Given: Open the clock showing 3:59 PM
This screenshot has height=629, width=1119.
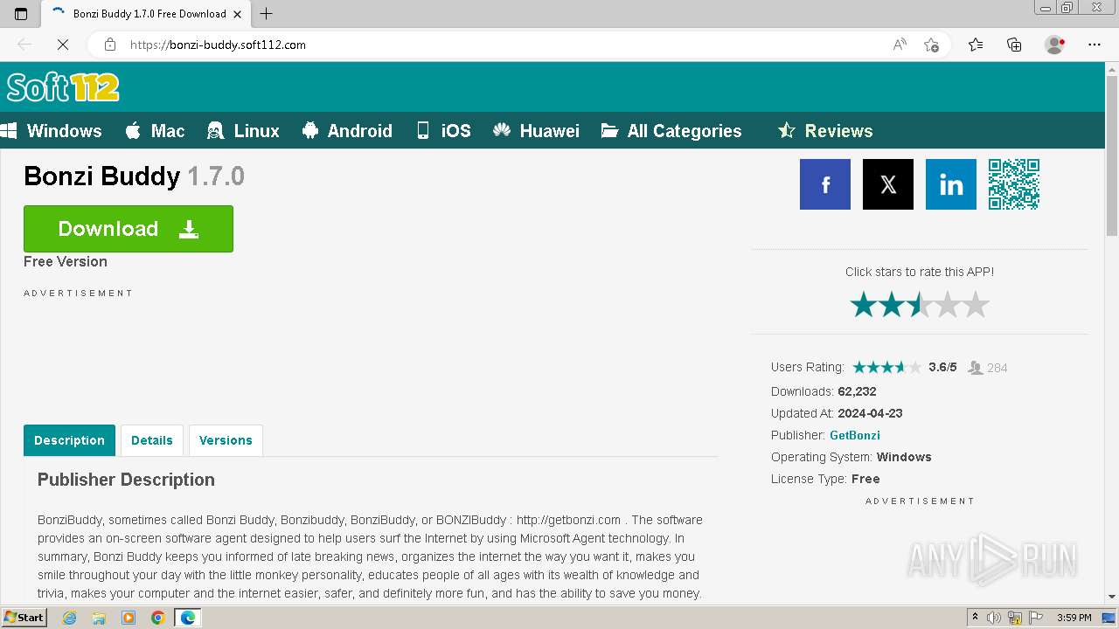Looking at the screenshot, I should 1074,618.
